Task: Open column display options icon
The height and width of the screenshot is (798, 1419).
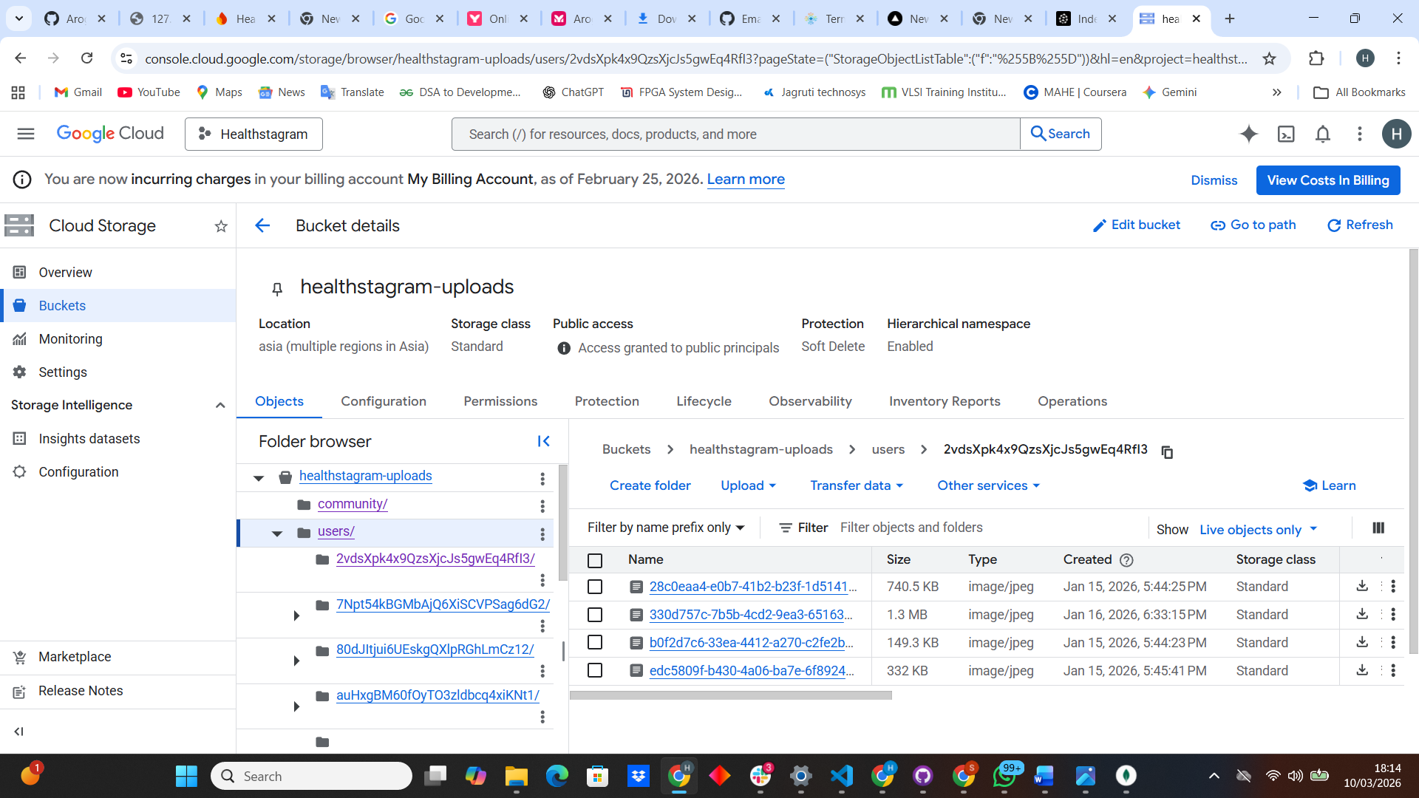Action: 1378,528
